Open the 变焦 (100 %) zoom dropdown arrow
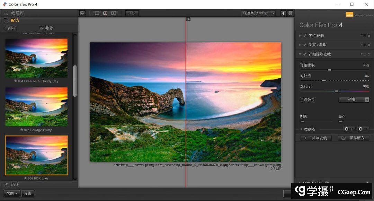 273,13
